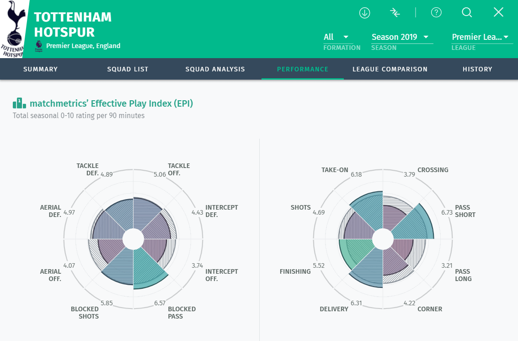The image size is (518, 341).
Task: Click the Blocked Shots label
Action: tap(85, 313)
